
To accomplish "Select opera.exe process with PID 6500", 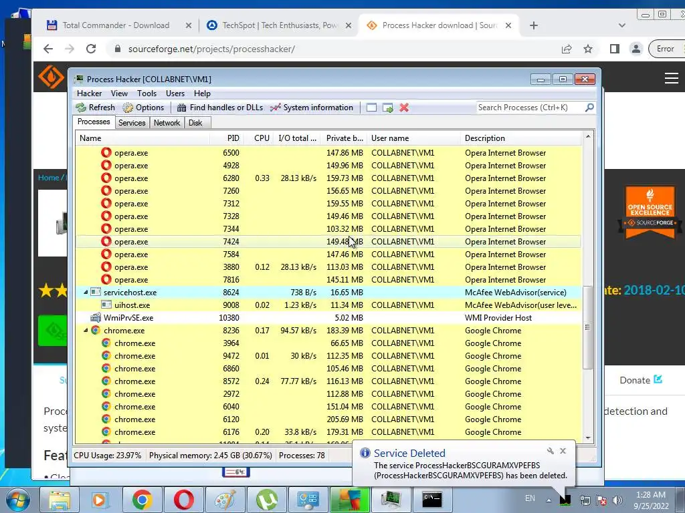I will (328, 153).
